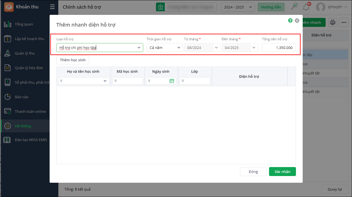Viewport: 352px width, 197px height.
Task: Click the Họ và tên filter funnel icon
Action: (61, 81)
